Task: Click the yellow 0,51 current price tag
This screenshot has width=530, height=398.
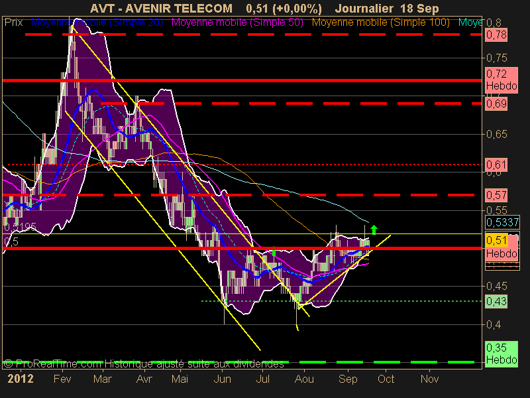Action: click(496, 240)
